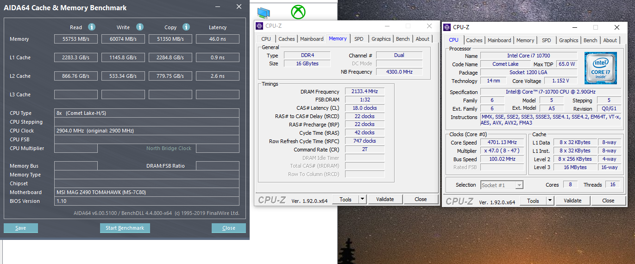Open Bench tab in Memory CPU-Z window
The image size is (635, 264).
(402, 39)
